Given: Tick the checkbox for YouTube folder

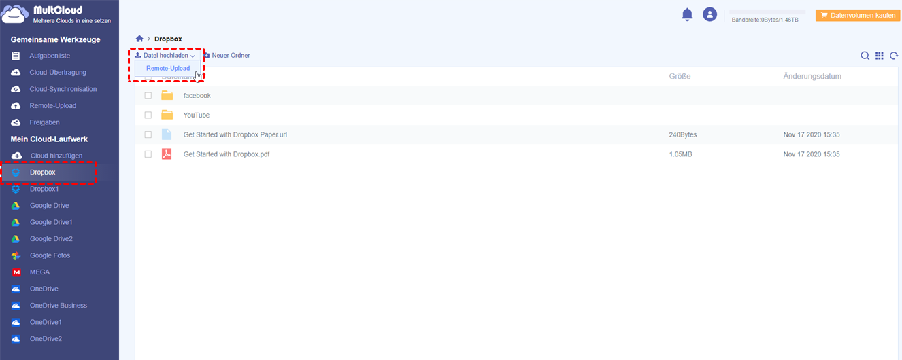Looking at the screenshot, I should 148,115.
